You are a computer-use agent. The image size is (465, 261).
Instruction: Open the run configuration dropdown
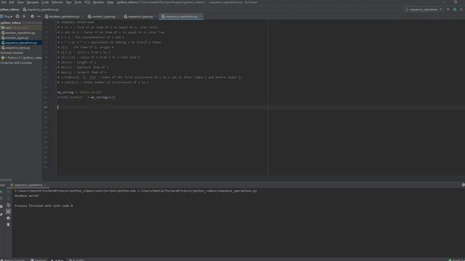pyautogui.click(x=424, y=9)
